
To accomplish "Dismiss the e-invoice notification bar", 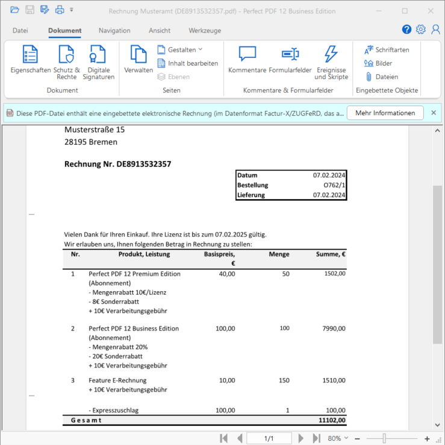I will pos(434,113).
